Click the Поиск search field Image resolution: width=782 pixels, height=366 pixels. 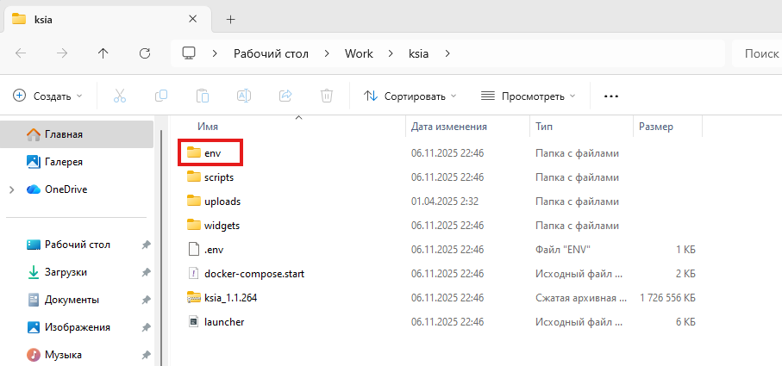[x=759, y=53]
